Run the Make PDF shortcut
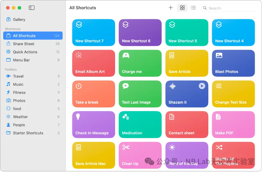Image resolution: width=263 pixels, height=172 pixels. (233, 125)
